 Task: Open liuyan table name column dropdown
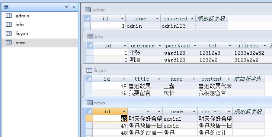point(193,79)
